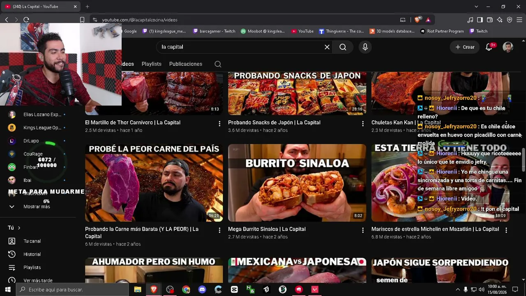
Task: Open Windows Start menu
Action: 8,289
